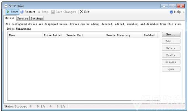Sort by the Name column header
The height and width of the screenshot is (112, 188).
point(25,35)
